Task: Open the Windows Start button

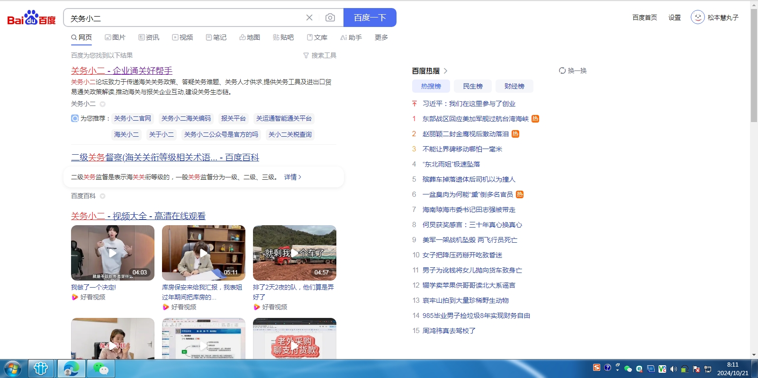Action: point(13,369)
